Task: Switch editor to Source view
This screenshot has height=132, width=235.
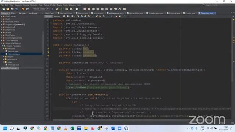Action: 48,16
